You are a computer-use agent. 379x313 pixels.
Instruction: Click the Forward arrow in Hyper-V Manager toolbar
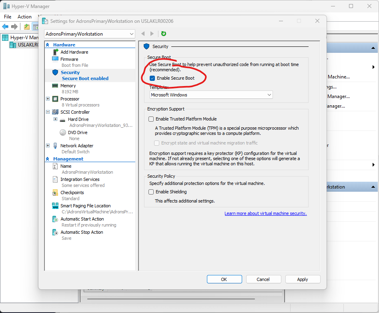14,26
